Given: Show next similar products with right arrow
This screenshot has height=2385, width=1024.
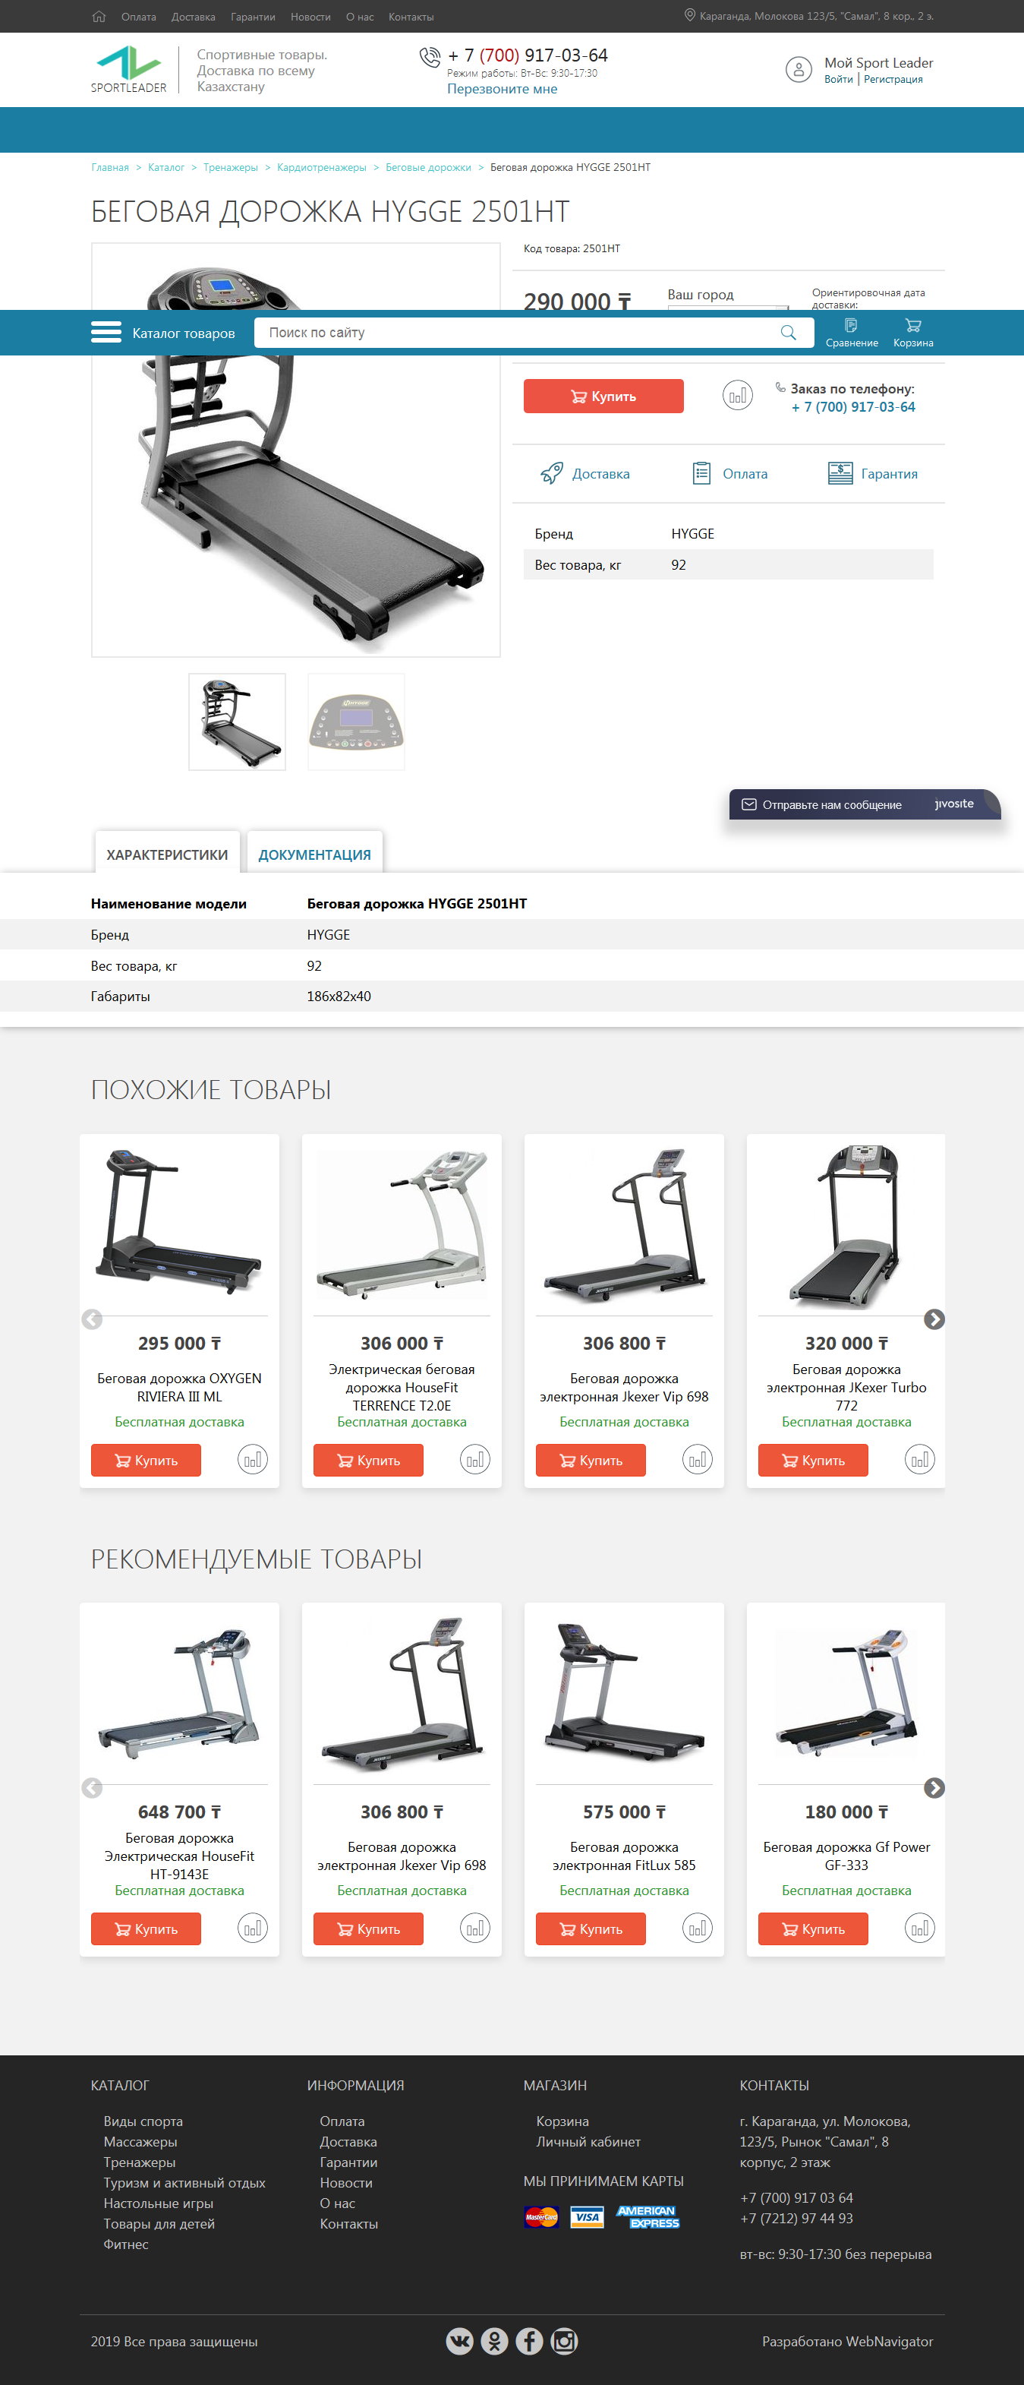Looking at the screenshot, I should pos(934,1319).
